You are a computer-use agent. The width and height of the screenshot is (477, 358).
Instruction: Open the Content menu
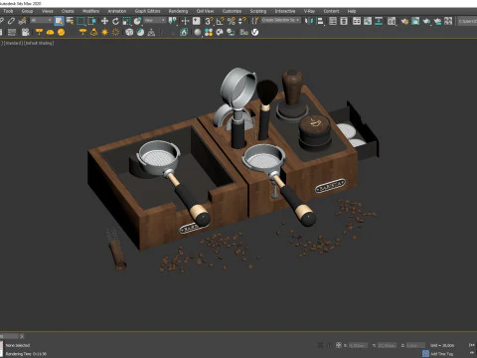tap(331, 11)
